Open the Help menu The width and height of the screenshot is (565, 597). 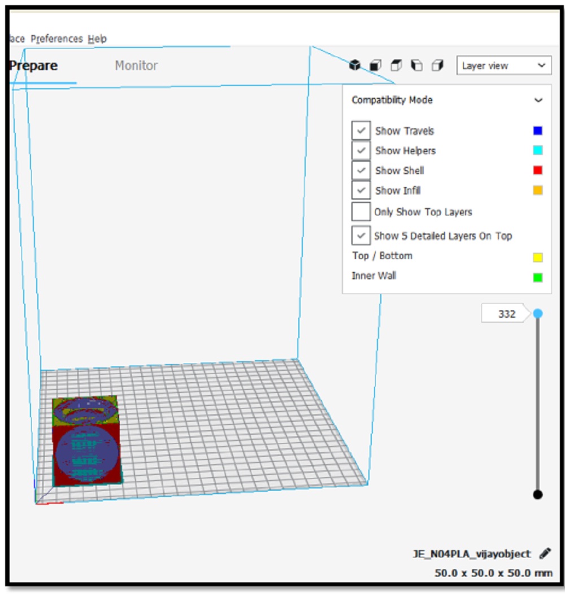(x=97, y=39)
